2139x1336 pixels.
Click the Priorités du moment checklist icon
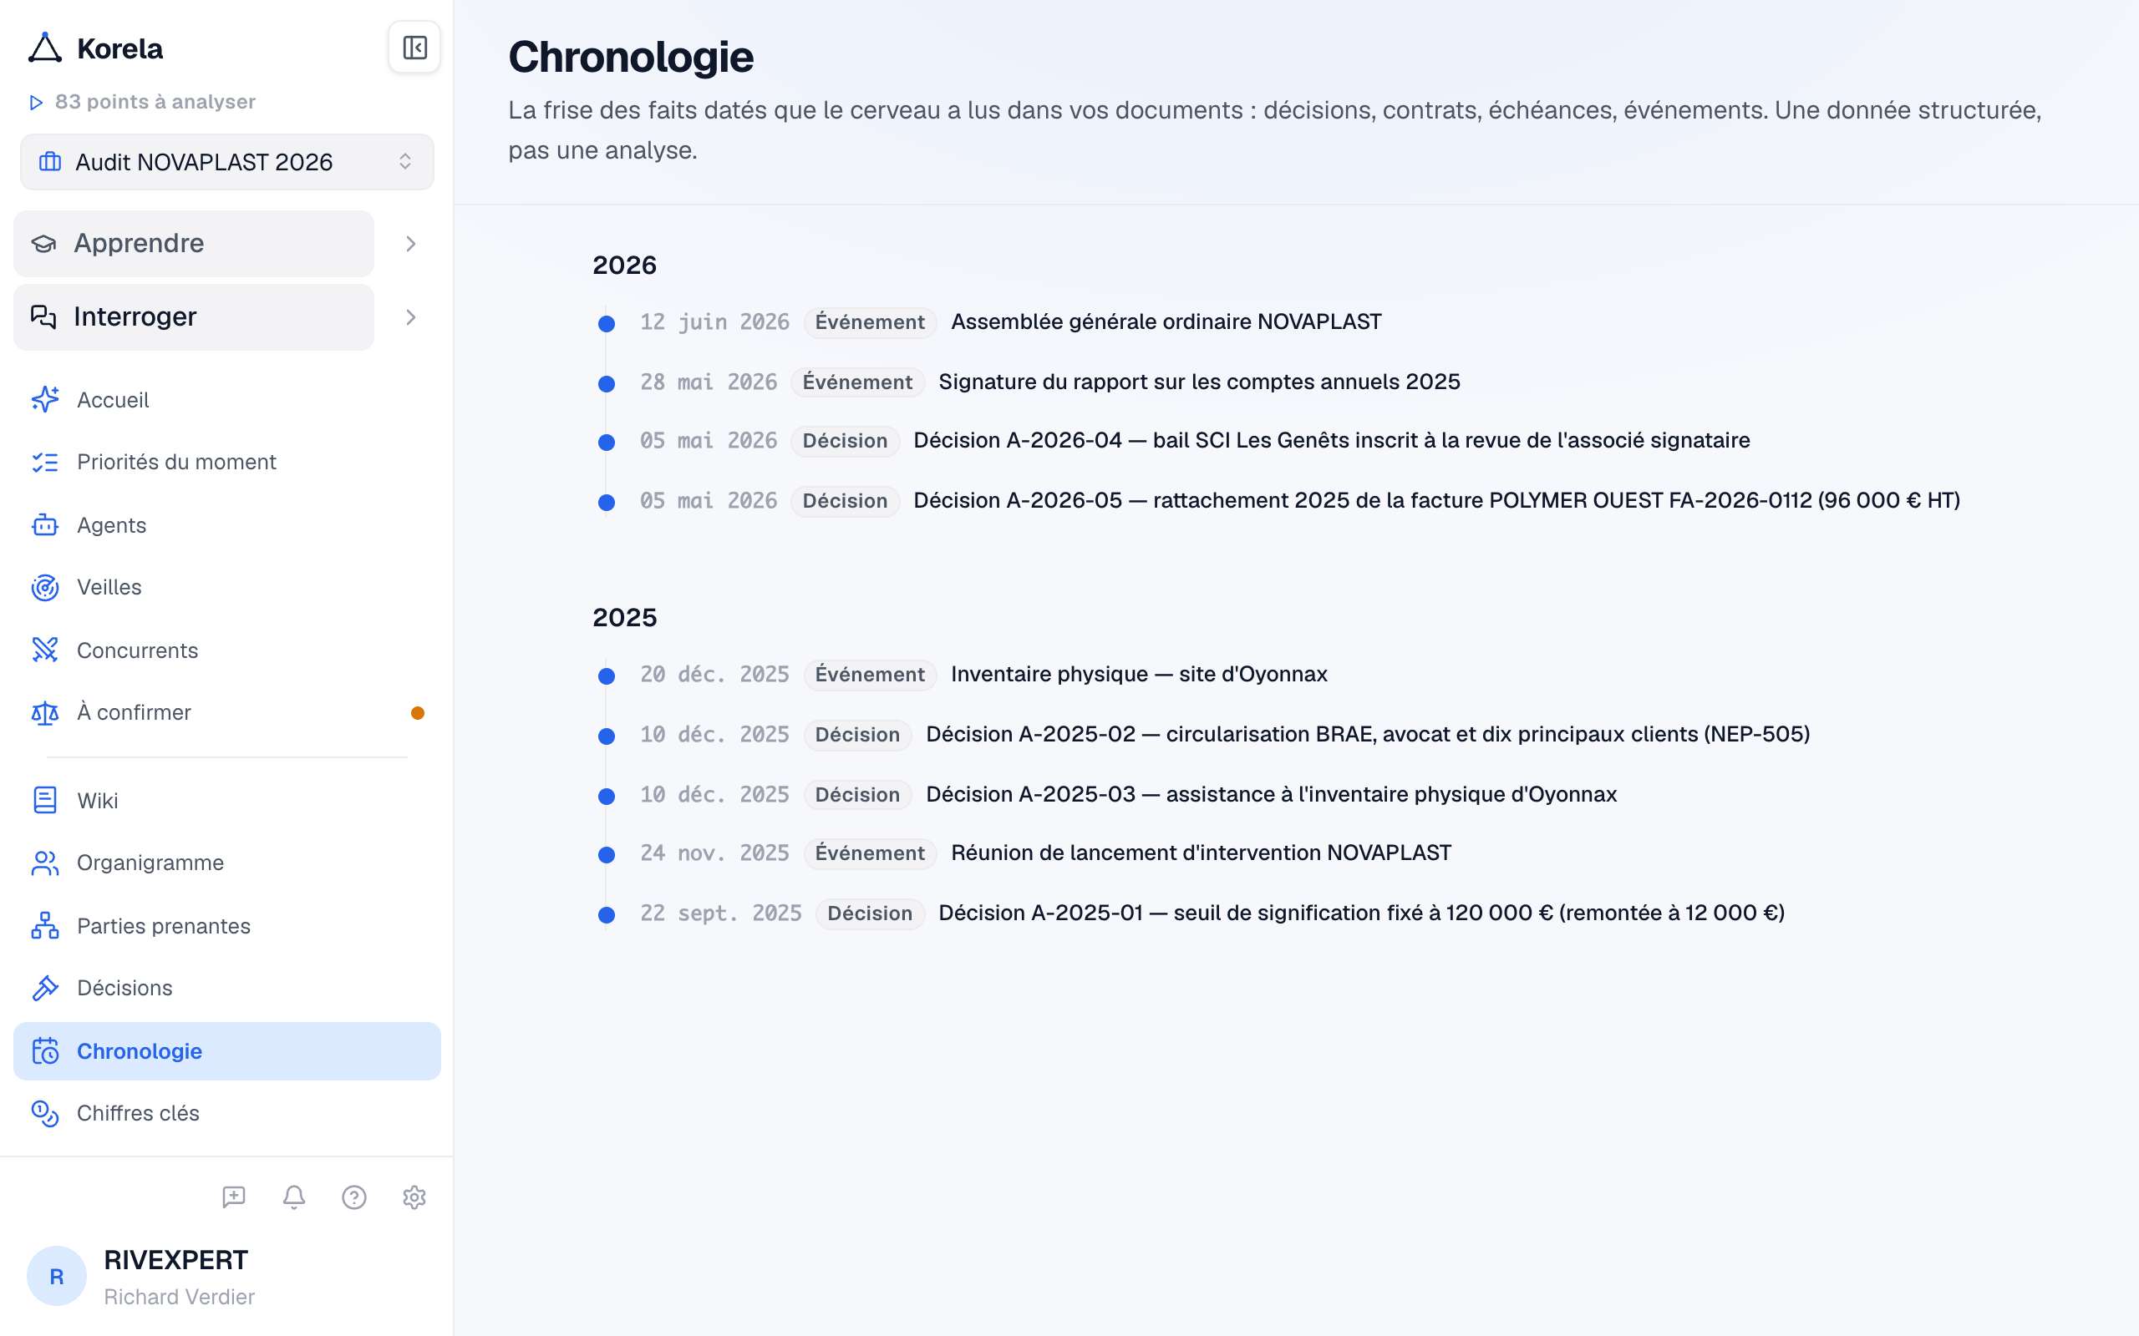point(45,462)
